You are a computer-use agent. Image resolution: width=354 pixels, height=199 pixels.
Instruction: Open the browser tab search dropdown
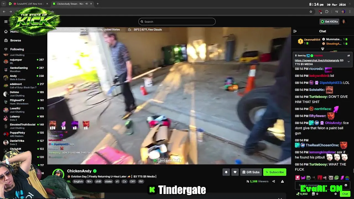4,4
